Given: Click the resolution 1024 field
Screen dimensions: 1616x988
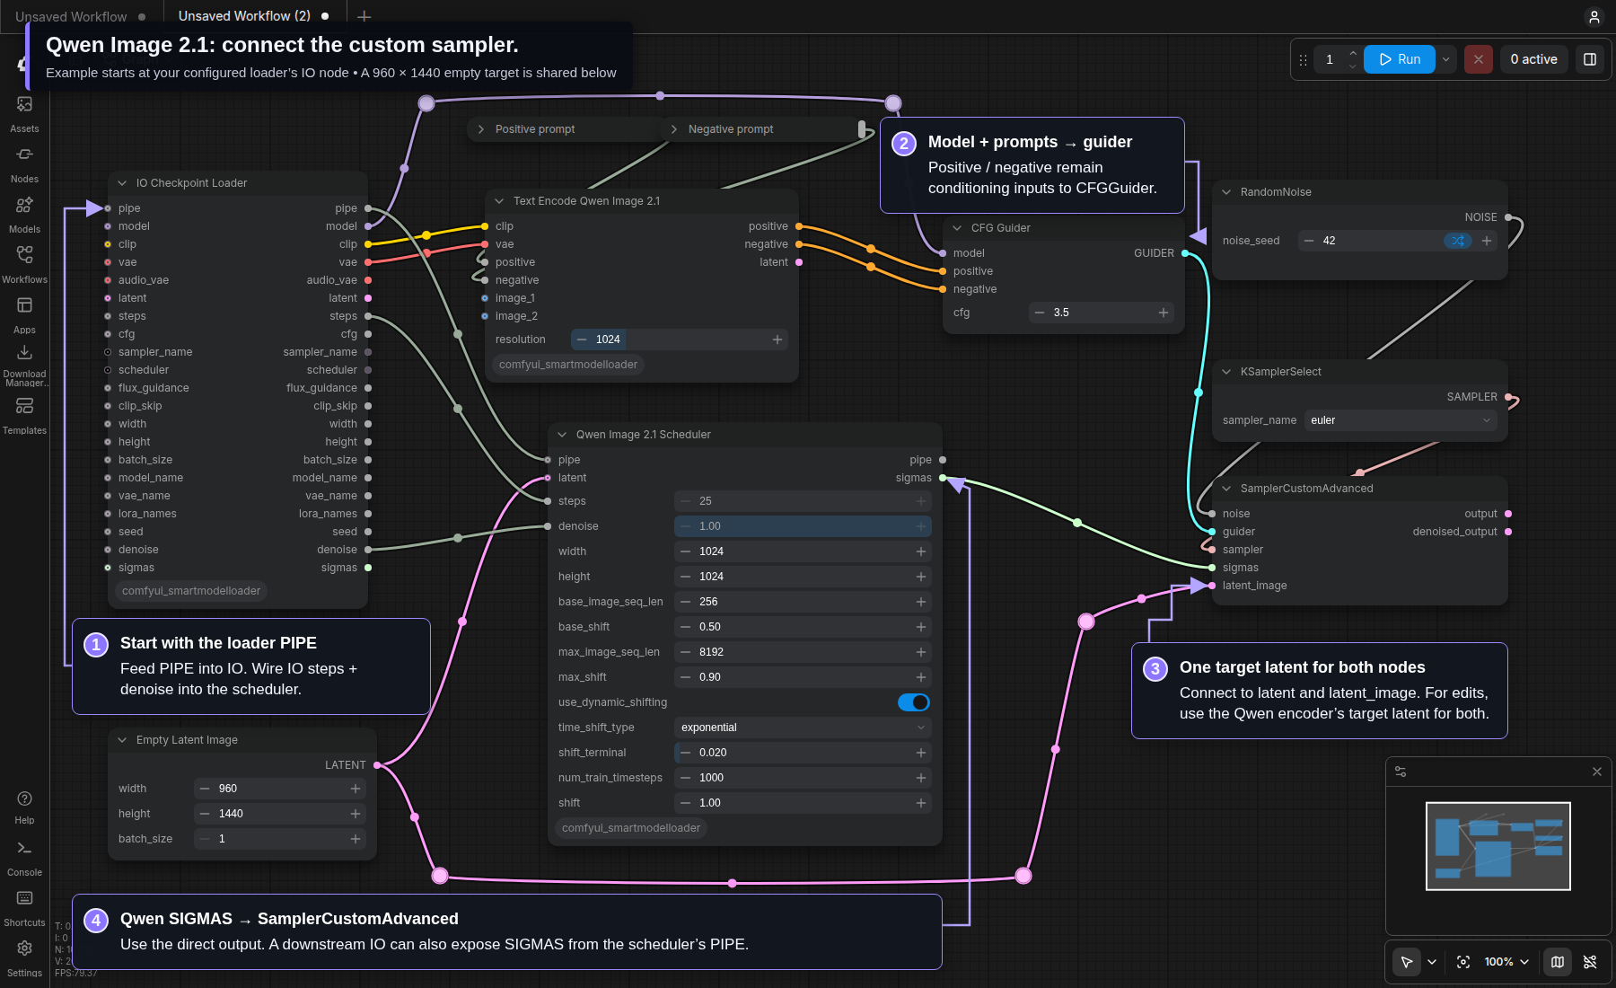Looking at the screenshot, I should click(680, 340).
